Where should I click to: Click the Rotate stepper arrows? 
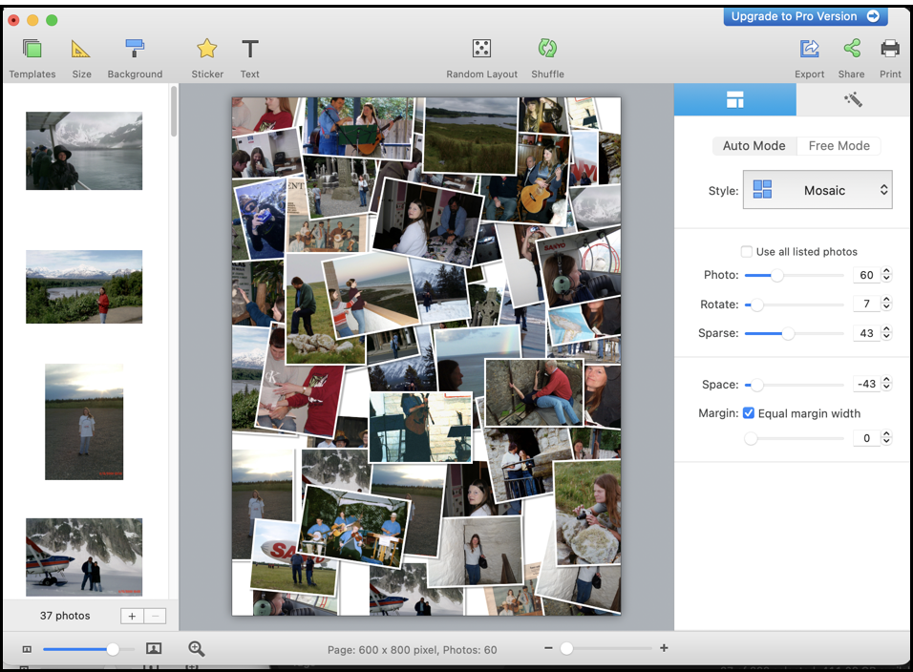coord(886,304)
